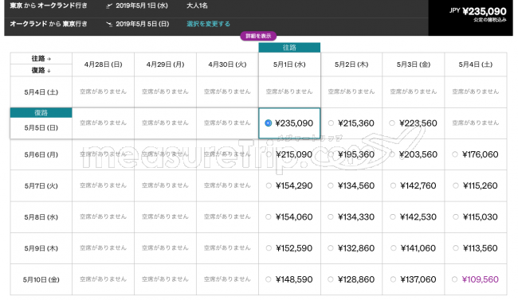The width and height of the screenshot is (518, 300).
Task: Select the ¥132,860 fare
Action: pyautogui.click(x=331, y=248)
